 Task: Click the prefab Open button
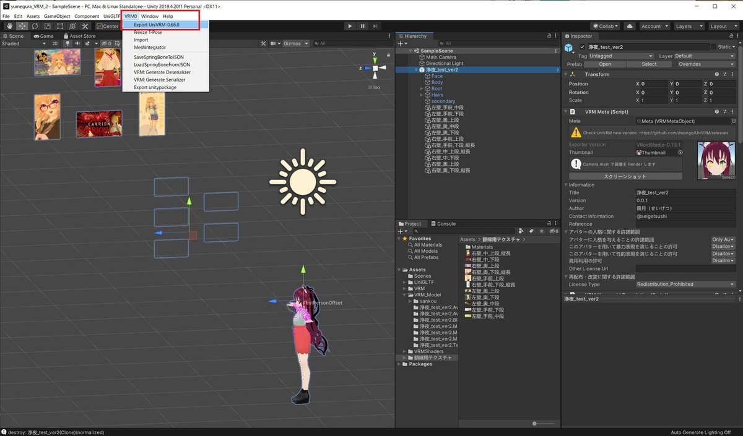[605, 64]
